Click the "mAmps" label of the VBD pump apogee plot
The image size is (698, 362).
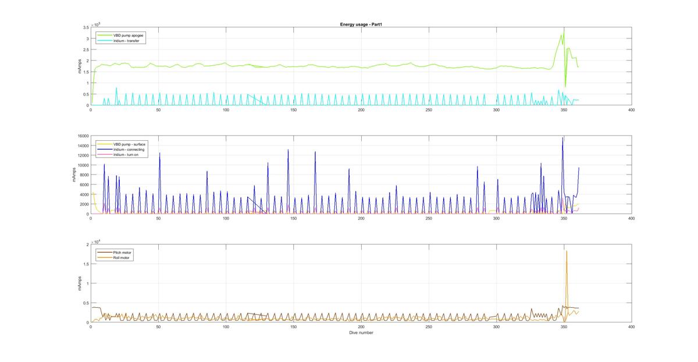pyautogui.click(x=80, y=66)
